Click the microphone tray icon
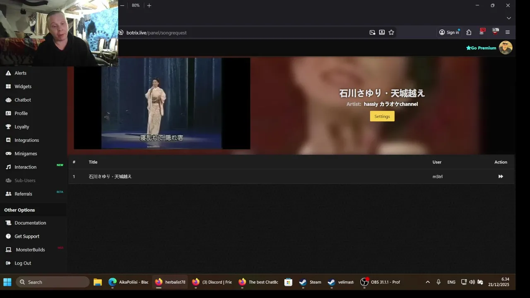 438,282
